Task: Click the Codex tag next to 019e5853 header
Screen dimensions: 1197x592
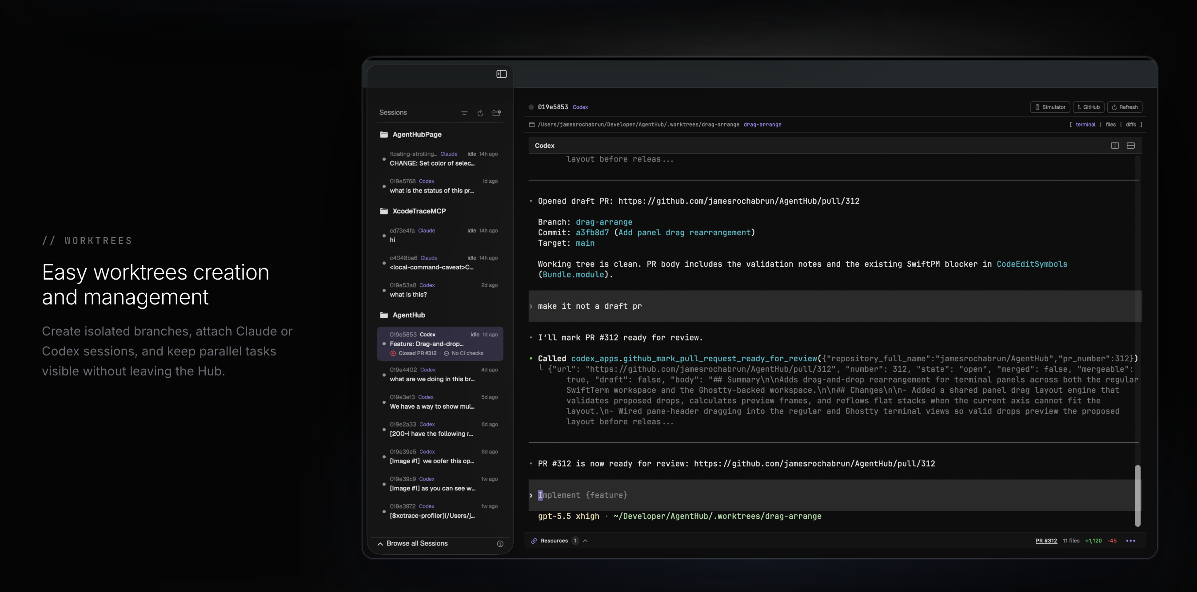Action: click(580, 107)
